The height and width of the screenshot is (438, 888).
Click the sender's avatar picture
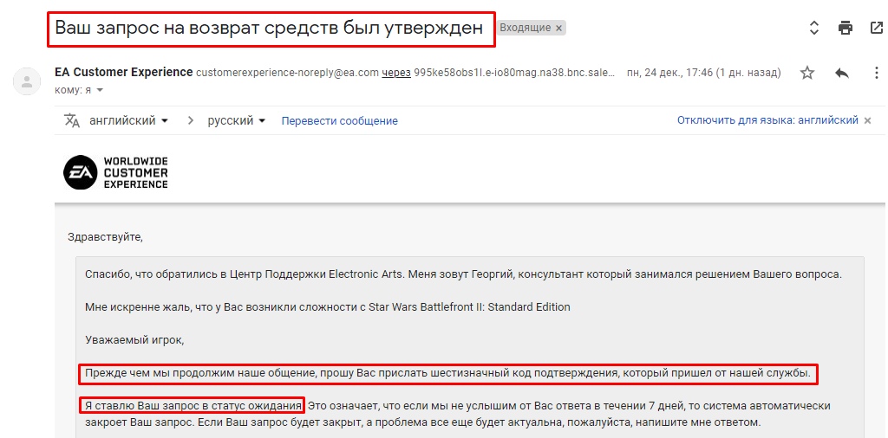click(27, 81)
